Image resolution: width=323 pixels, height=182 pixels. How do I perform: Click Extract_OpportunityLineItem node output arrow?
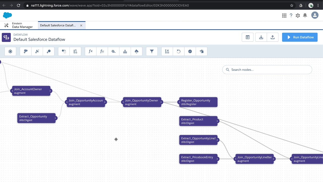point(217,140)
